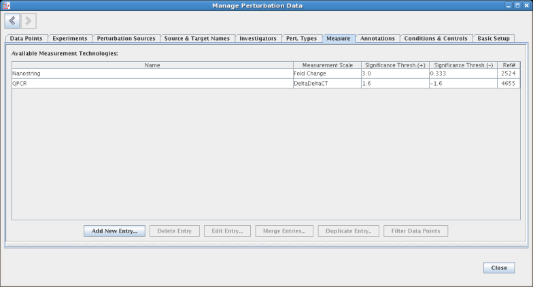
Task: Switch to Pert. Types tab
Action: 301,39
